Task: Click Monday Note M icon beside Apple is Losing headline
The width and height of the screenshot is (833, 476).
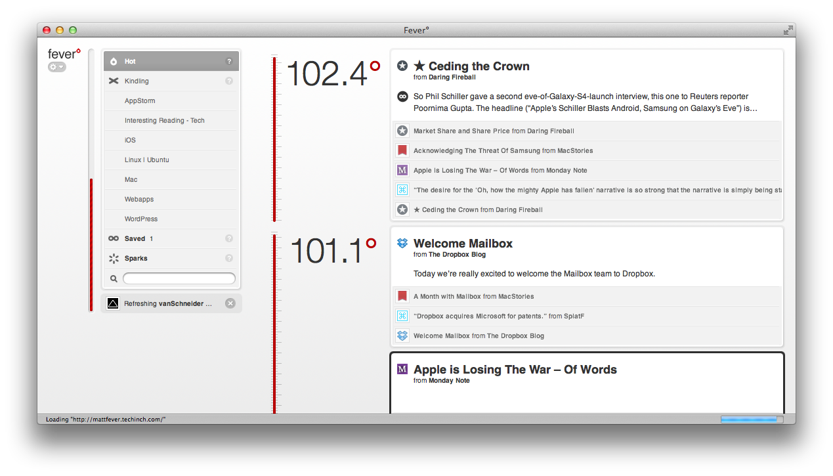Action: tap(402, 369)
